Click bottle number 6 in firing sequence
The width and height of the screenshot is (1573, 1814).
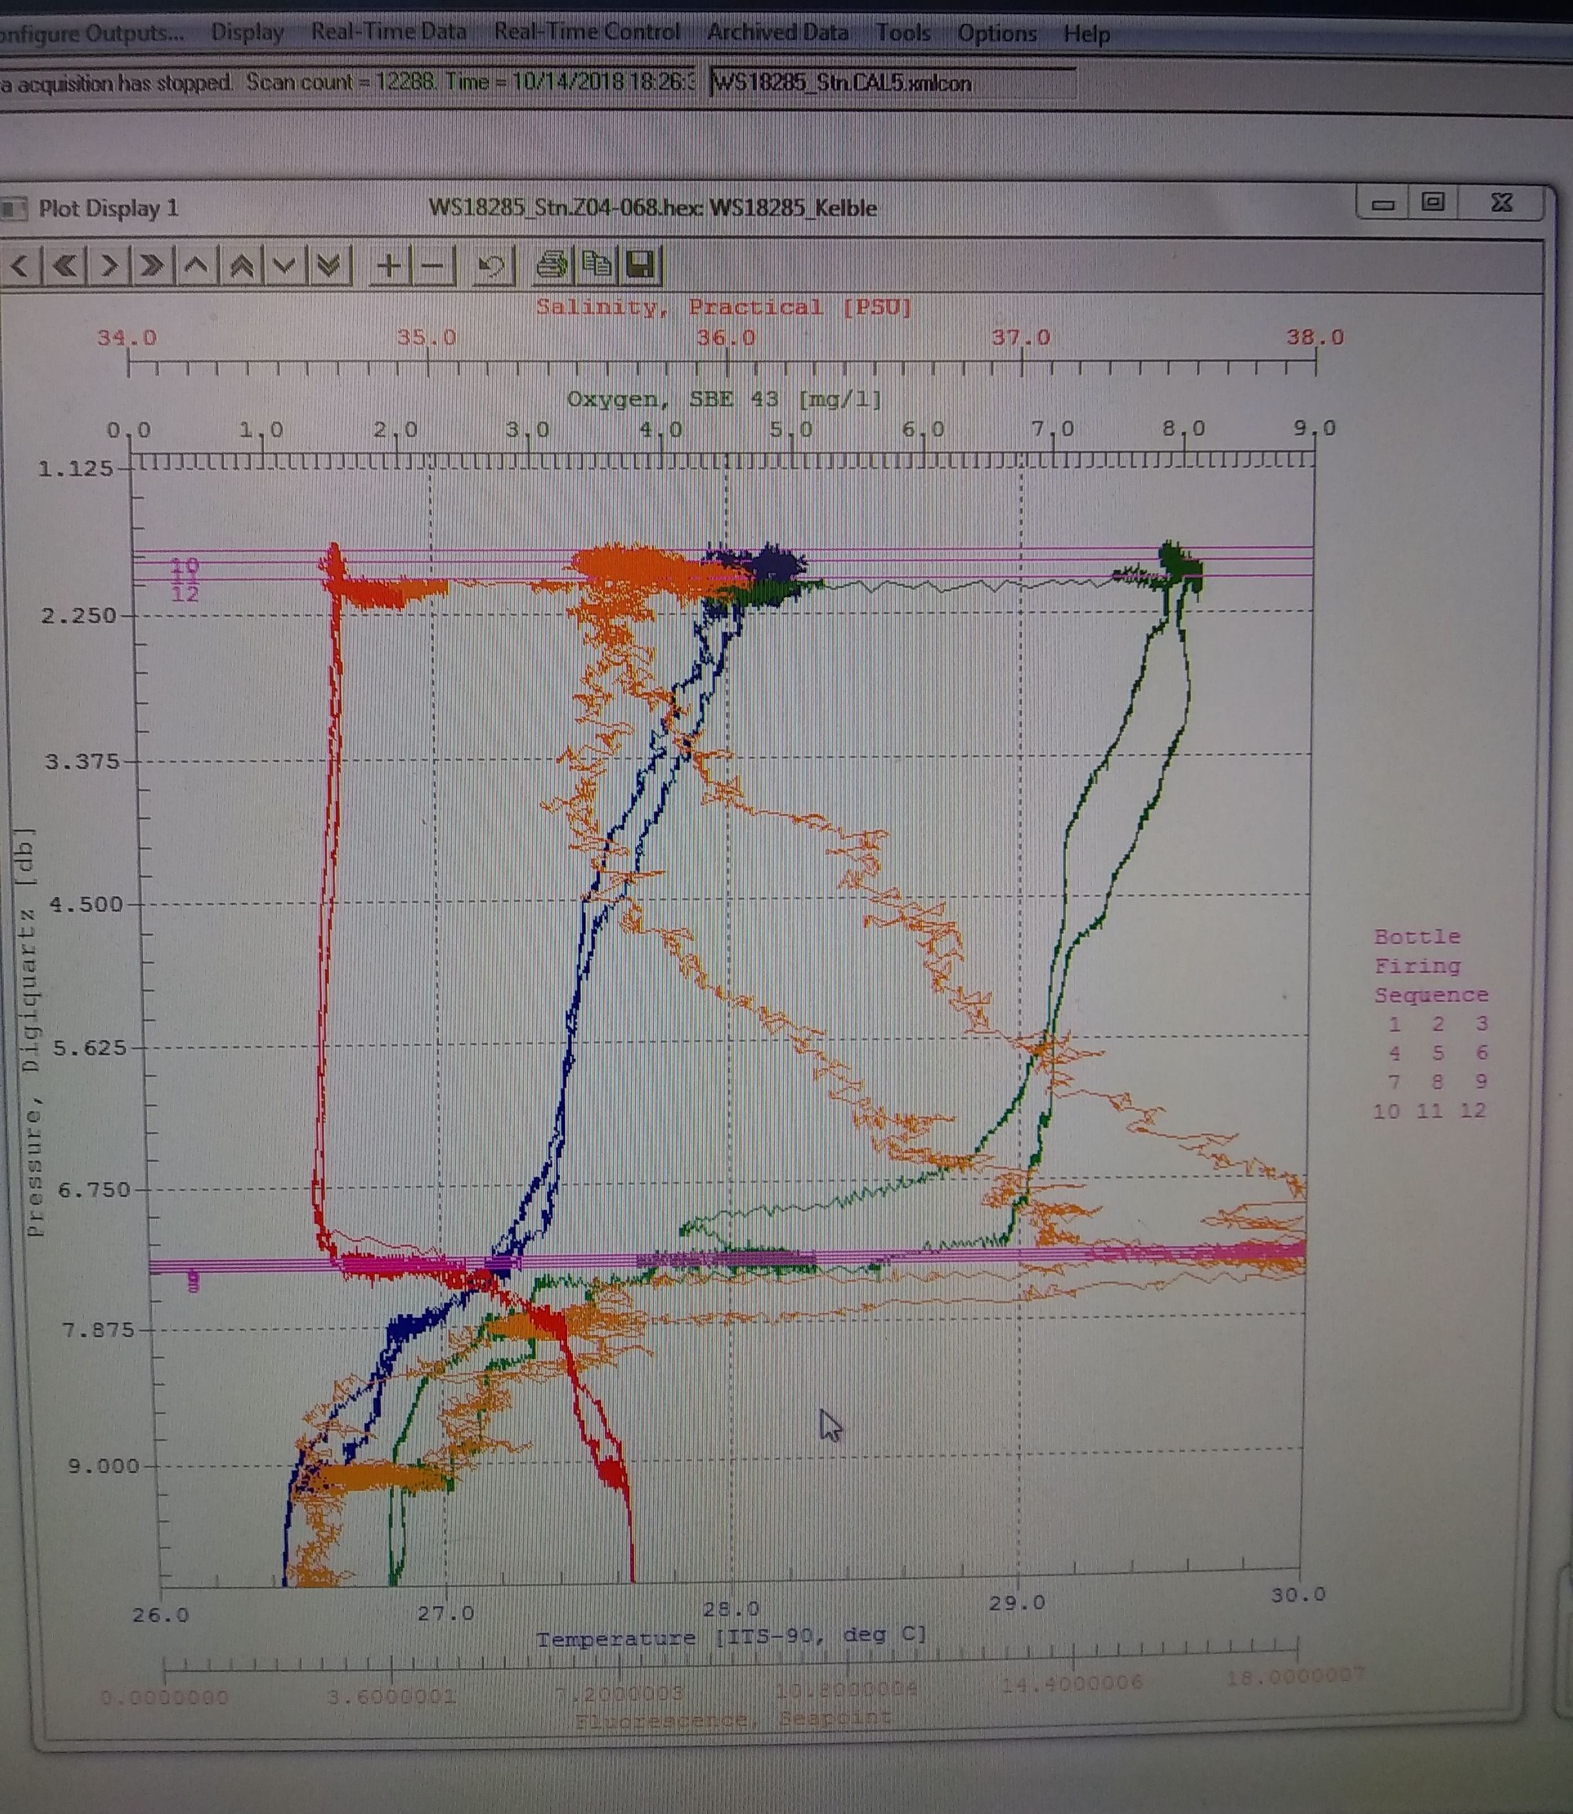coord(1482,1052)
